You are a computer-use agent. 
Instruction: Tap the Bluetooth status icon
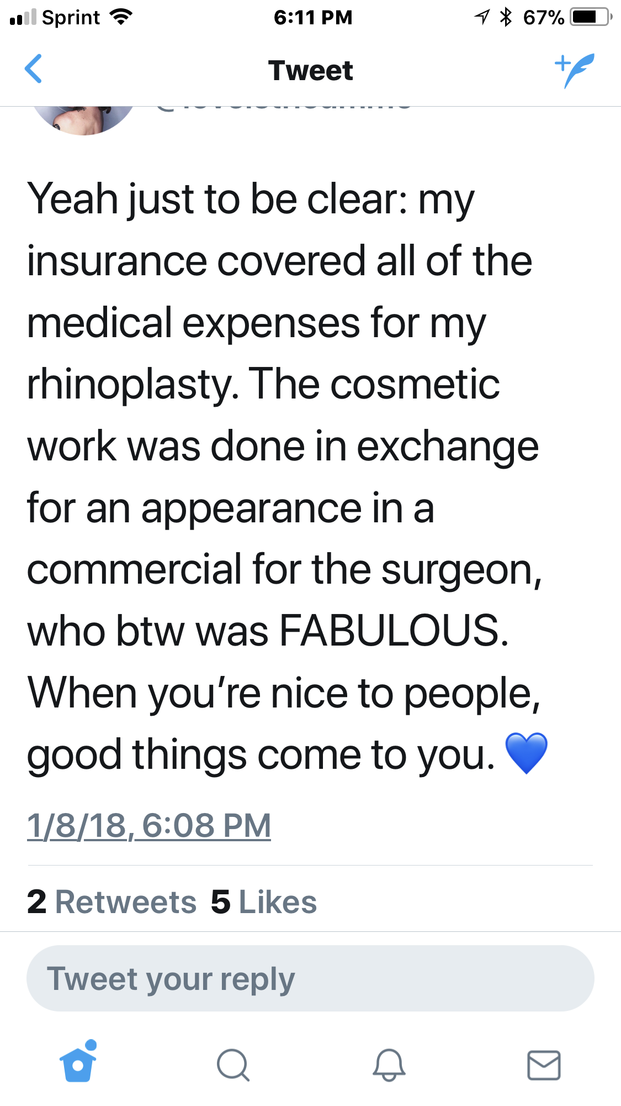click(x=506, y=17)
